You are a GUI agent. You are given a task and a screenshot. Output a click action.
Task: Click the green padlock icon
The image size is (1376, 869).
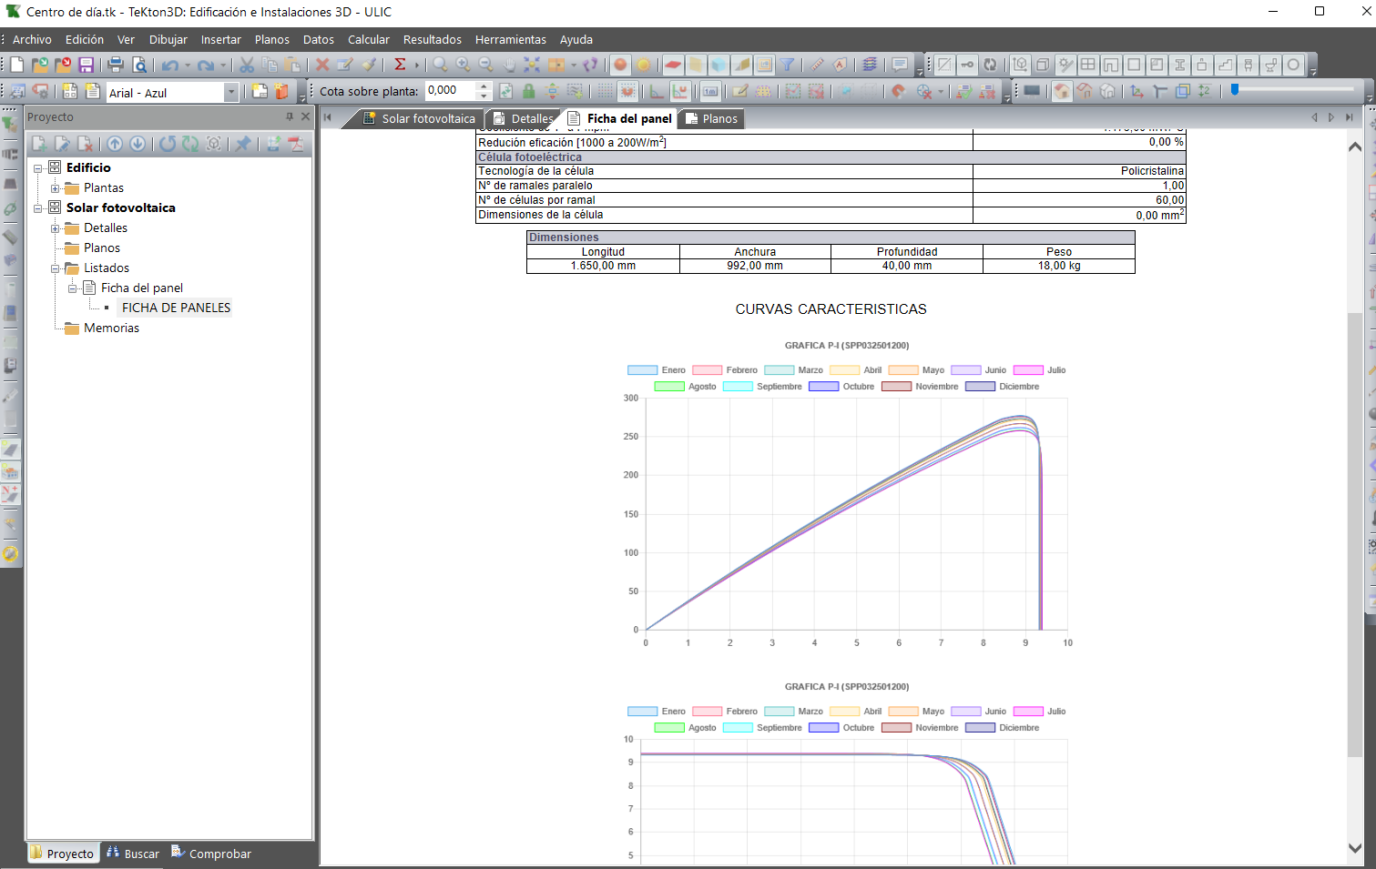click(x=528, y=91)
